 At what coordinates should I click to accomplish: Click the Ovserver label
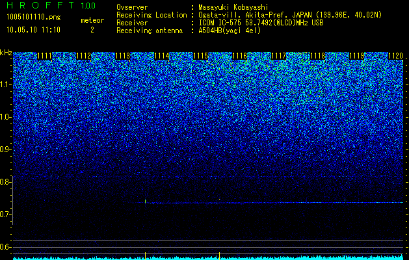point(132,7)
